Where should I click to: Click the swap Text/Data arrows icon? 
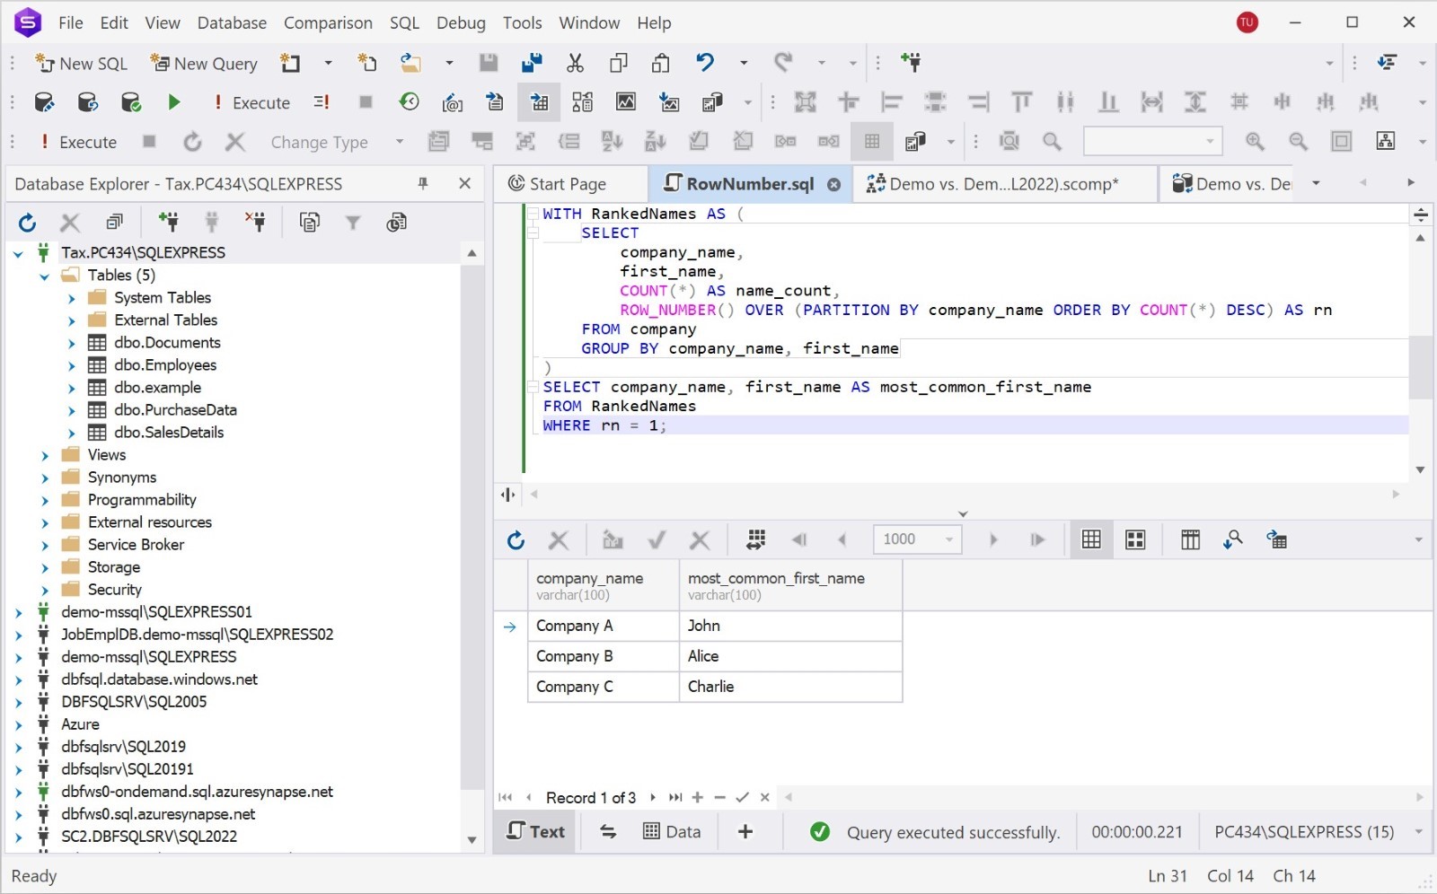(x=608, y=832)
